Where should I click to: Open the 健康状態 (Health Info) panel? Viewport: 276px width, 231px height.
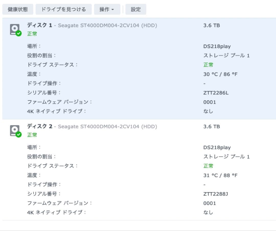18,9
